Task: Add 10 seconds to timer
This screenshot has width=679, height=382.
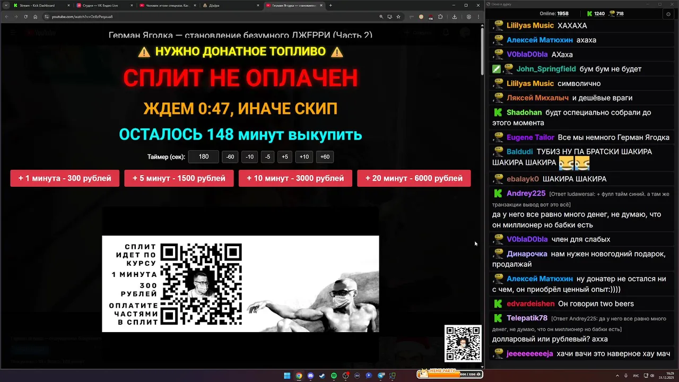Action: pyautogui.click(x=304, y=157)
